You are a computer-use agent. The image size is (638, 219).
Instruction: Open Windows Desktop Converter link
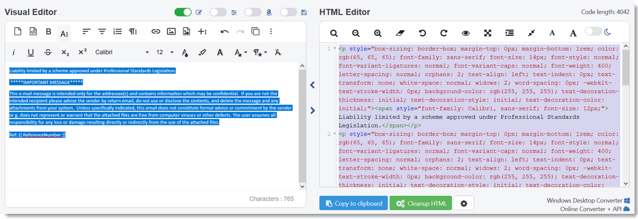click(588, 201)
